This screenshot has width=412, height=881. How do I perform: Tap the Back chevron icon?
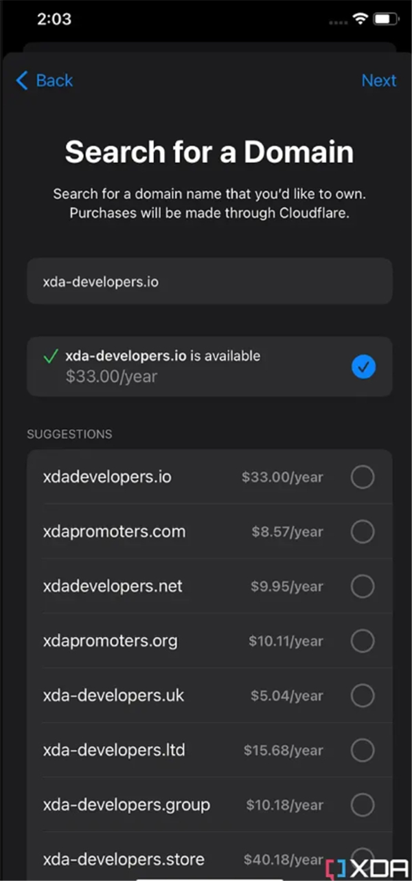tap(22, 81)
